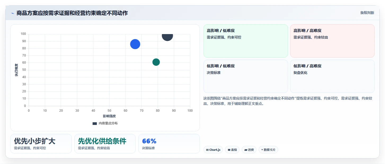The image size is (385, 164).
Task: Select the 先优化供给条件 data card
Action: (105, 144)
